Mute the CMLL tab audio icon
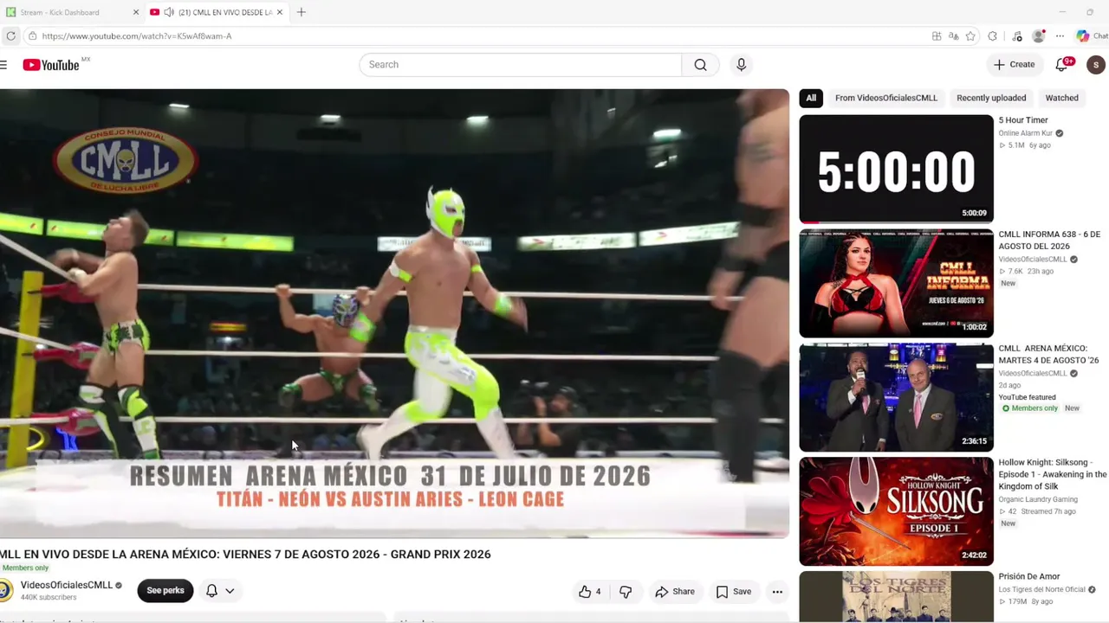Screen dimensions: 1109x623 click(x=169, y=12)
